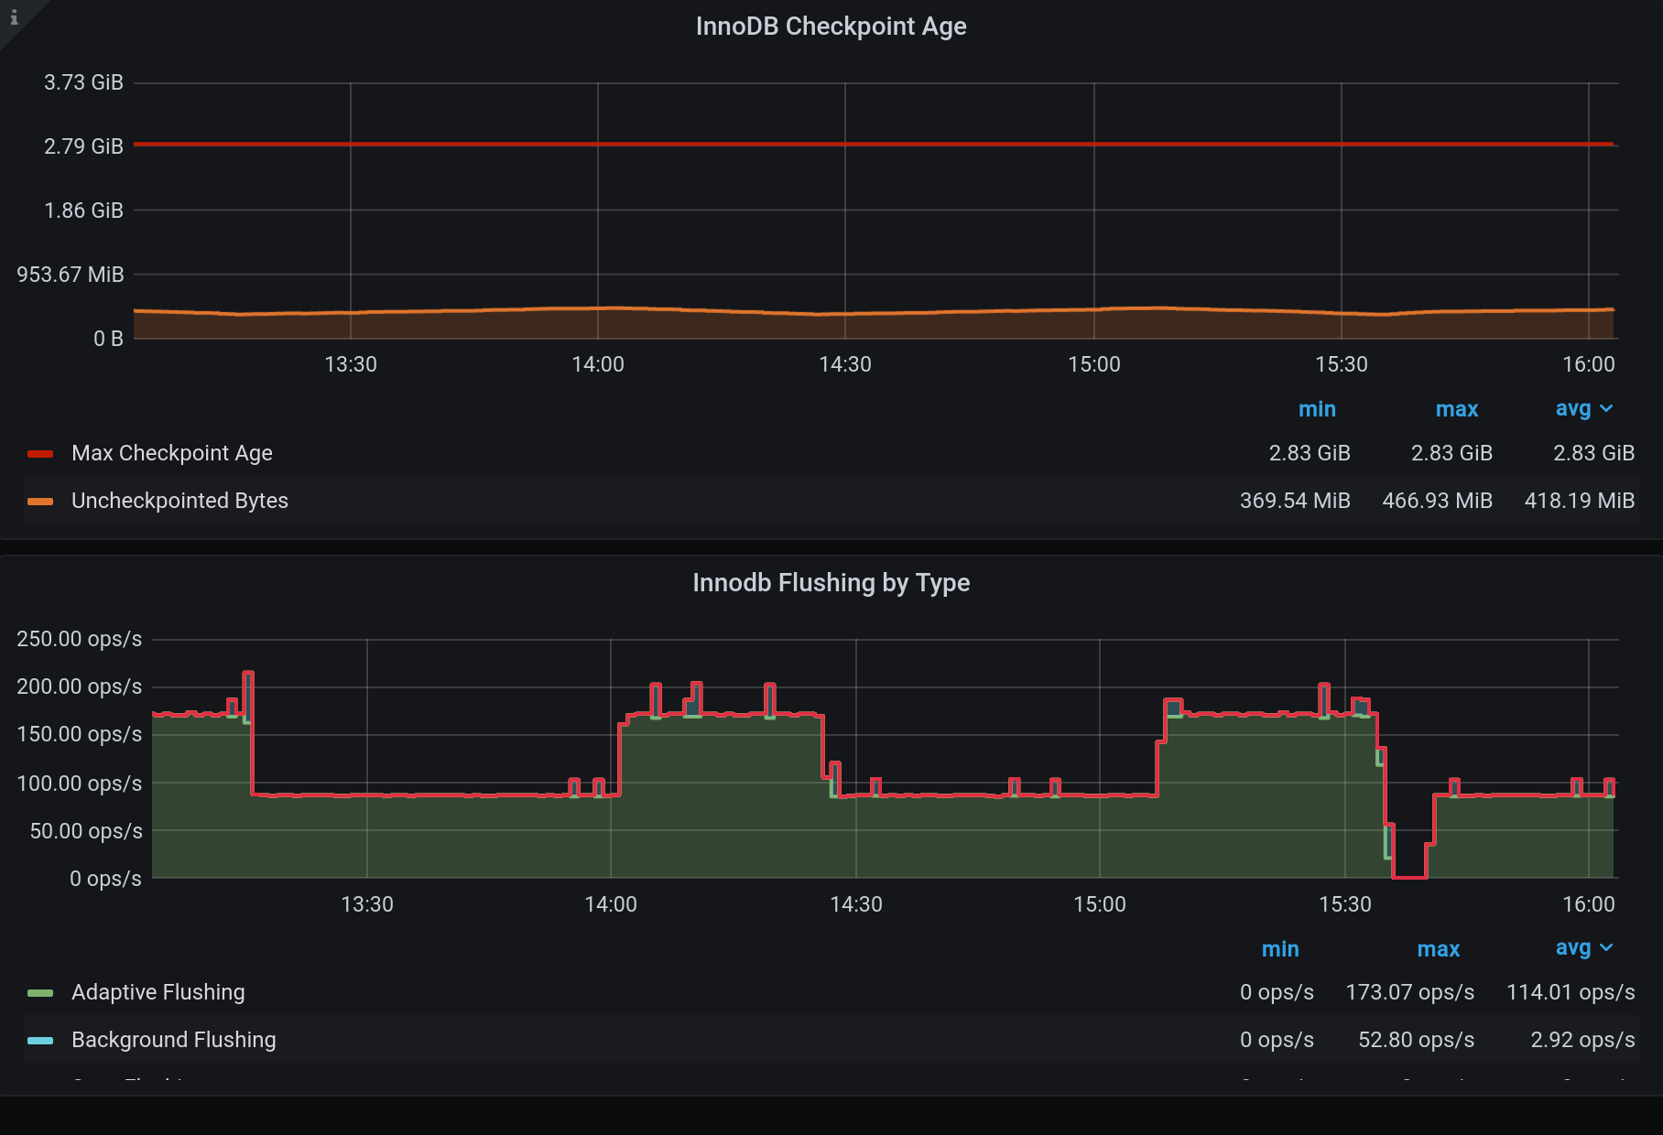This screenshot has height=1135, width=1663.
Task: Sort Checkpoint Age legend by max column
Action: pyautogui.click(x=1456, y=409)
